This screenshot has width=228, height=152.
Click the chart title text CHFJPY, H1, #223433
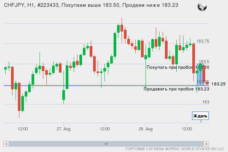pyautogui.click(x=31, y=5)
